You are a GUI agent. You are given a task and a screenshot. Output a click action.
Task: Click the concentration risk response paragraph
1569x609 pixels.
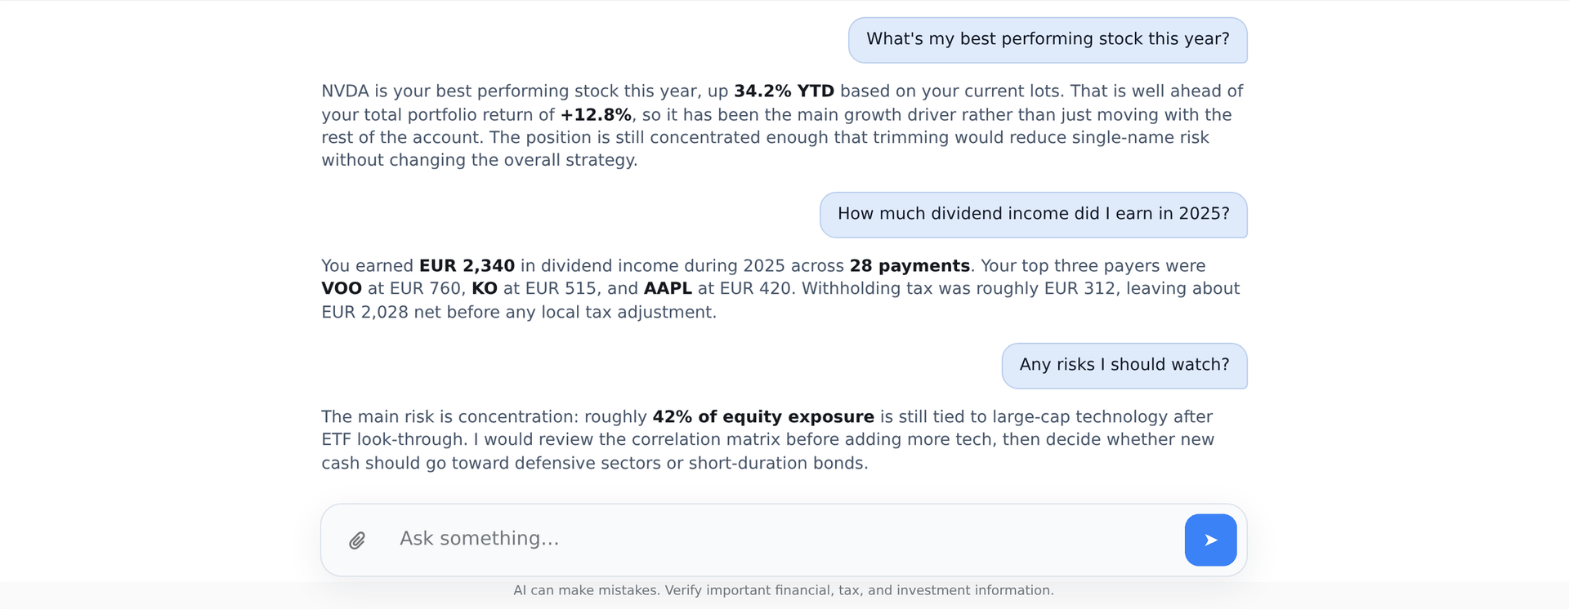pyautogui.click(x=768, y=440)
